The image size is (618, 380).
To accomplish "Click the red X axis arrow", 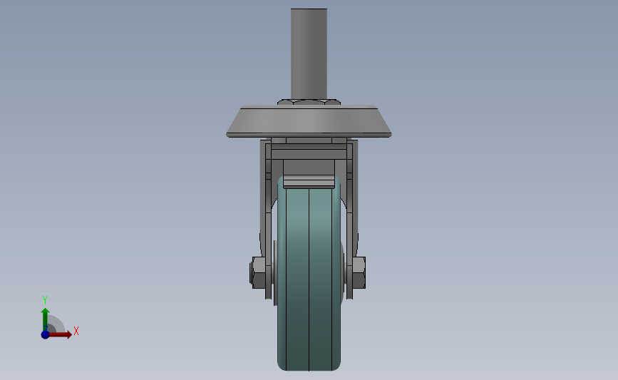I will click(60, 334).
